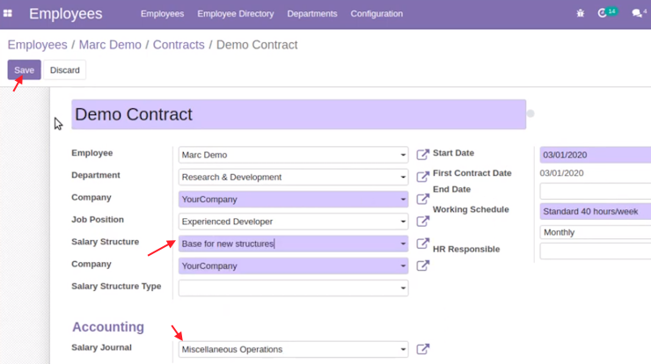Expand the Salary Journal dropdown
This screenshot has height=364, width=651.
(x=403, y=349)
